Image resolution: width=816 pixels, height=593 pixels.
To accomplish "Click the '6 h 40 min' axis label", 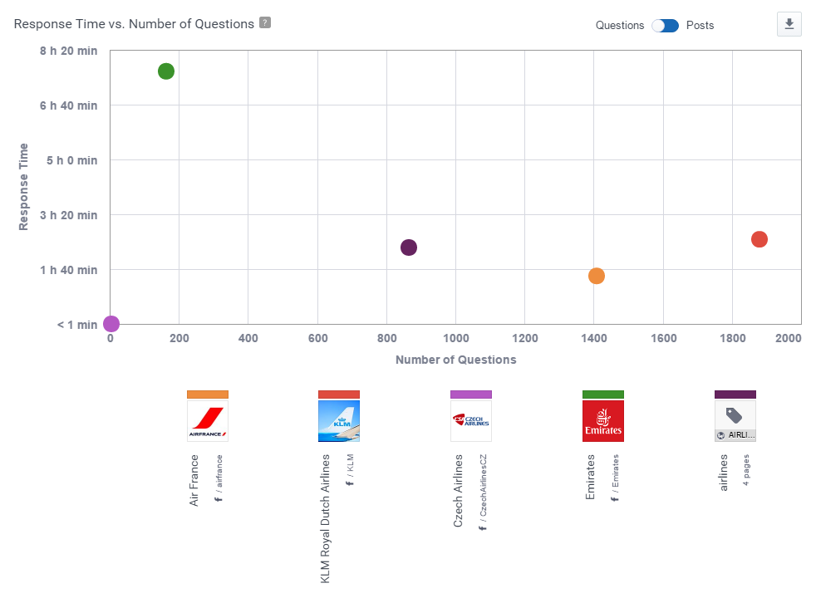I will click(68, 105).
